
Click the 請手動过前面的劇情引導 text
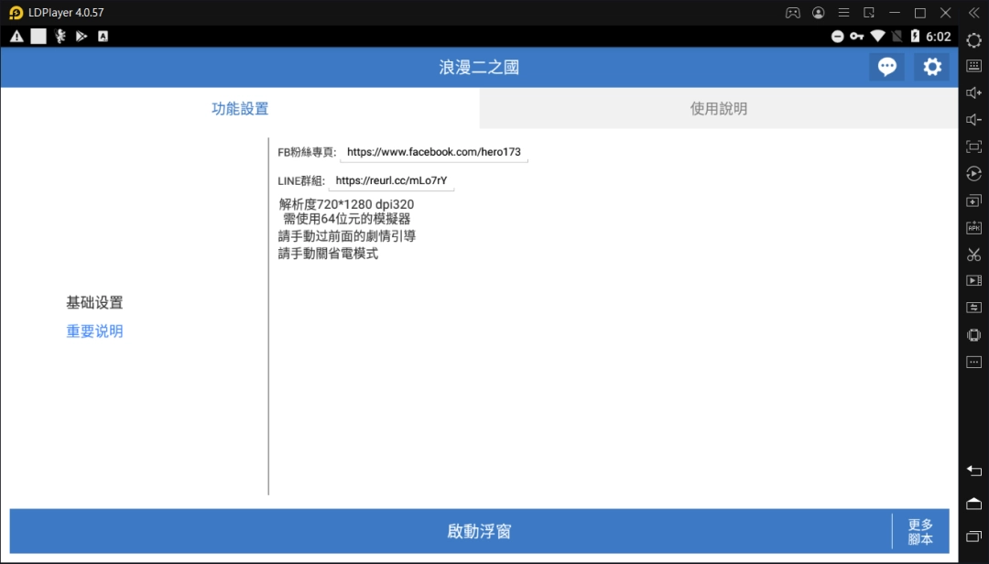click(x=347, y=236)
